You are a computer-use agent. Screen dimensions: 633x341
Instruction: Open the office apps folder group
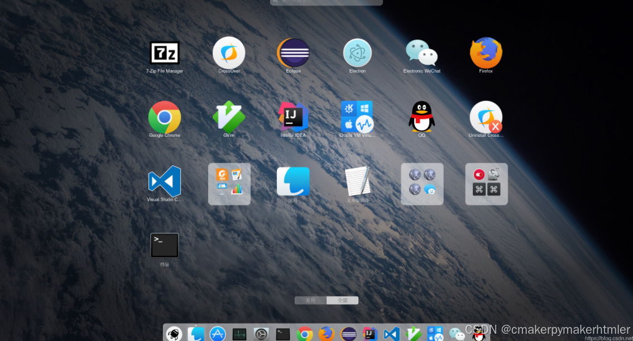tap(229, 184)
